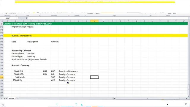Click inside the formula bar

point(108,18)
